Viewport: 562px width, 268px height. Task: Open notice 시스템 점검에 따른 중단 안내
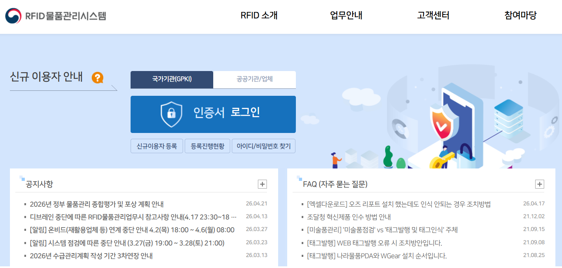point(127,243)
